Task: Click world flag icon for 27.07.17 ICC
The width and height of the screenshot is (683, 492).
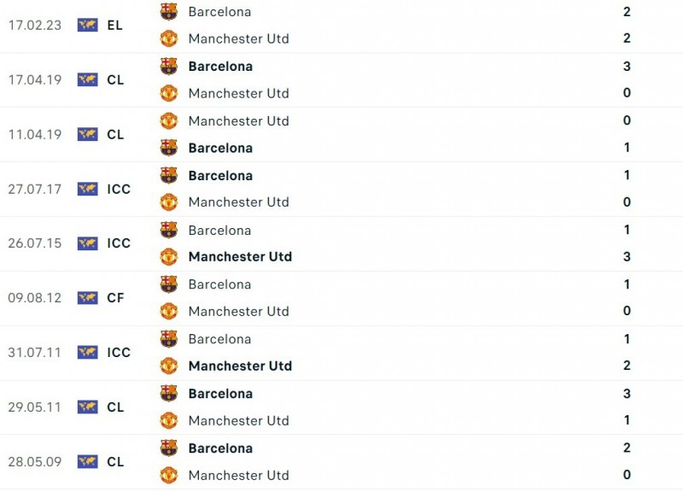Action: tap(88, 189)
